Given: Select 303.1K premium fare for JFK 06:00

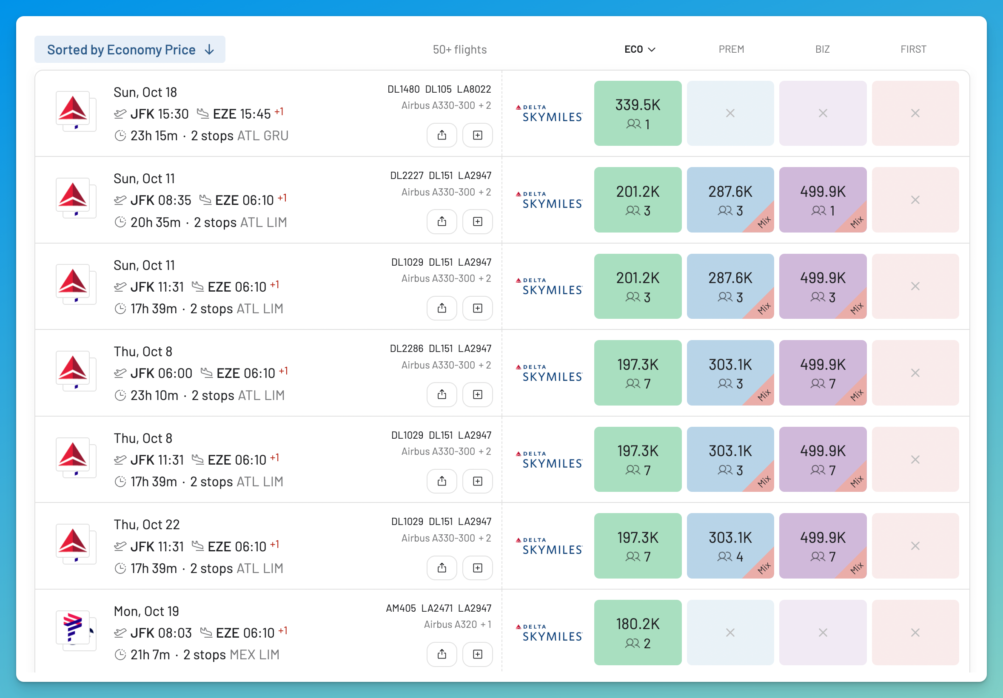Looking at the screenshot, I should point(730,373).
